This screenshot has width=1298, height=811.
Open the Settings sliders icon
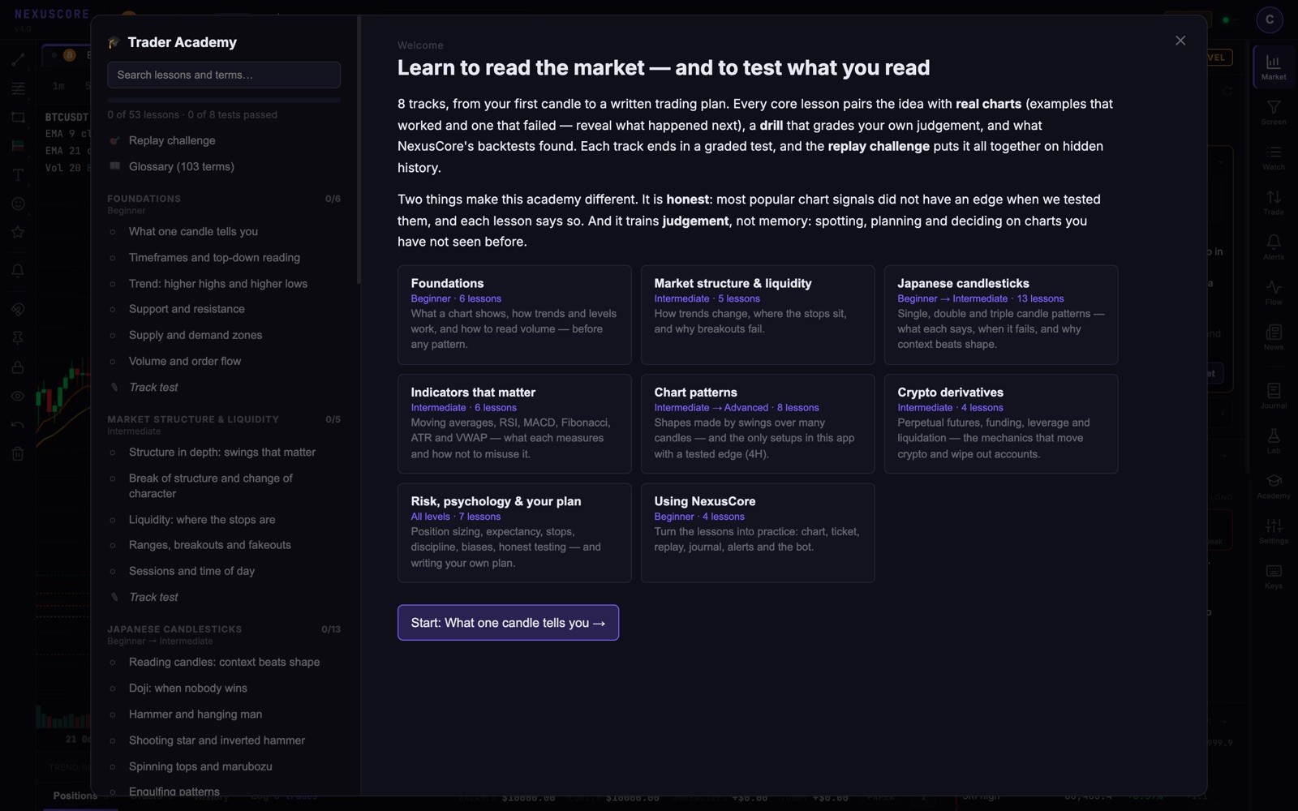pyautogui.click(x=1273, y=531)
